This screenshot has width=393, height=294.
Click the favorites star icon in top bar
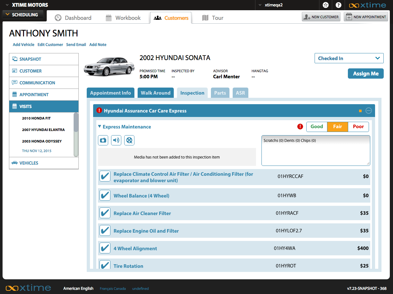point(325,5)
